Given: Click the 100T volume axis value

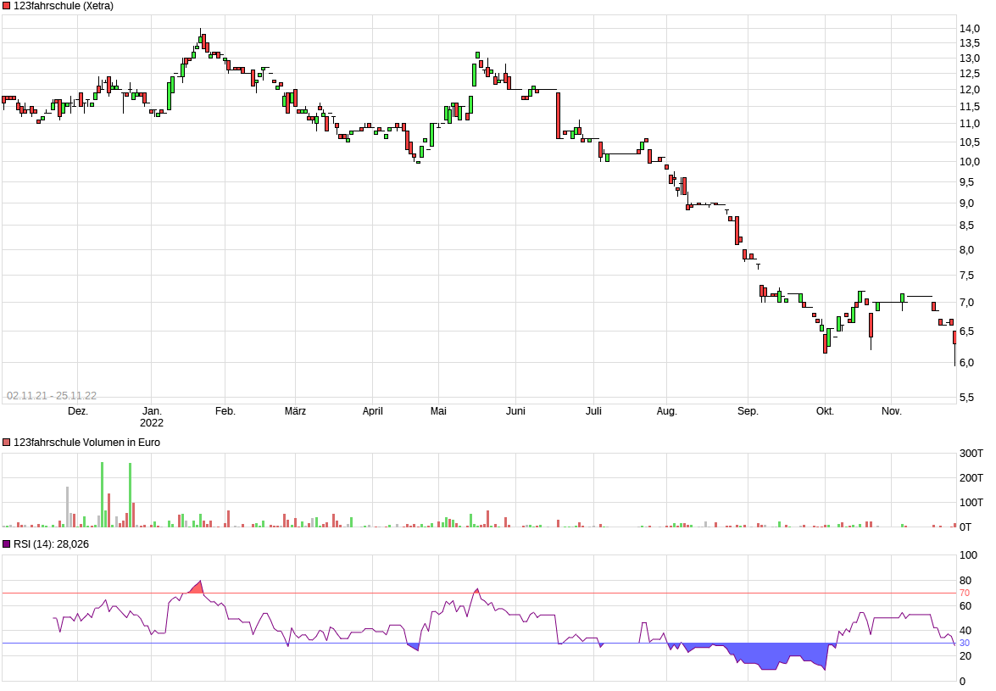Looking at the screenshot, I should (971, 502).
